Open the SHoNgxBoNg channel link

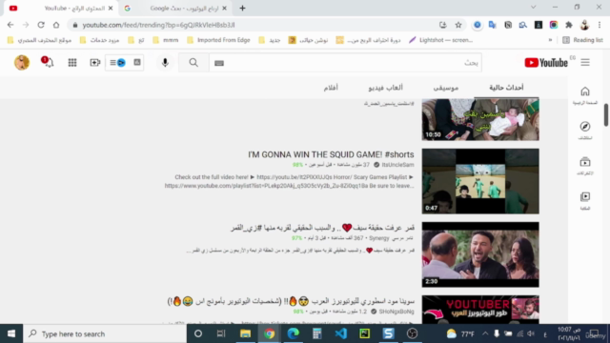pyautogui.click(x=396, y=312)
